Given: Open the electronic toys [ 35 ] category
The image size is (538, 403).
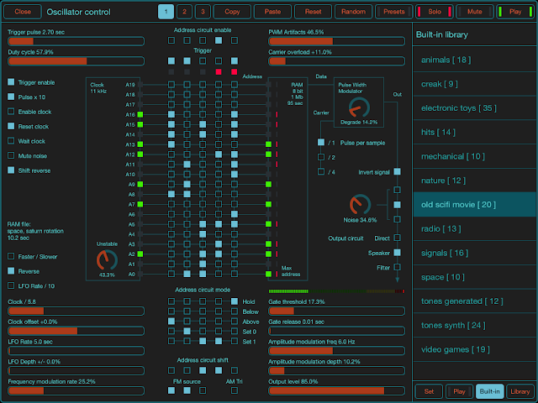Looking at the screenshot, I should [475, 108].
